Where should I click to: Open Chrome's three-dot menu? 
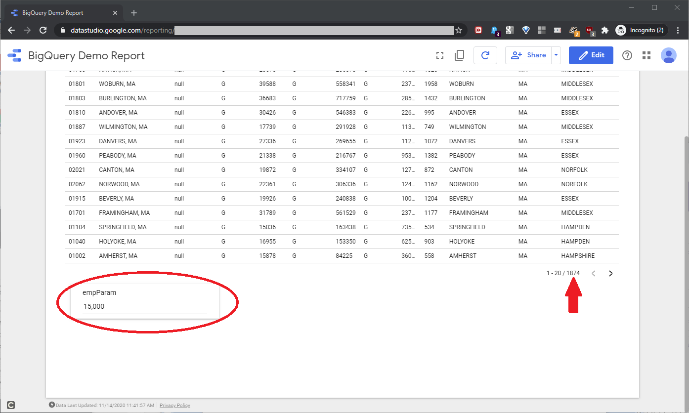point(679,30)
